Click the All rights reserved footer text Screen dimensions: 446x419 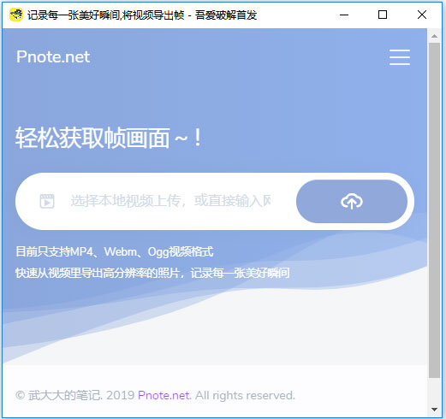point(245,395)
